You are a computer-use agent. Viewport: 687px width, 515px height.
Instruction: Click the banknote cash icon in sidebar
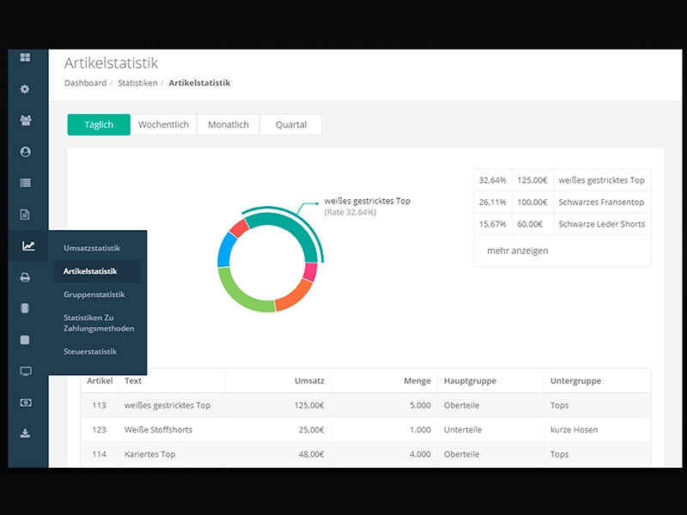pos(26,403)
